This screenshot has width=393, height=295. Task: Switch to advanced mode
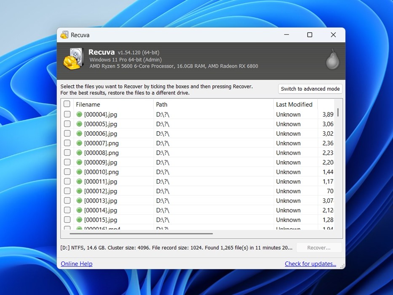click(310, 89)
